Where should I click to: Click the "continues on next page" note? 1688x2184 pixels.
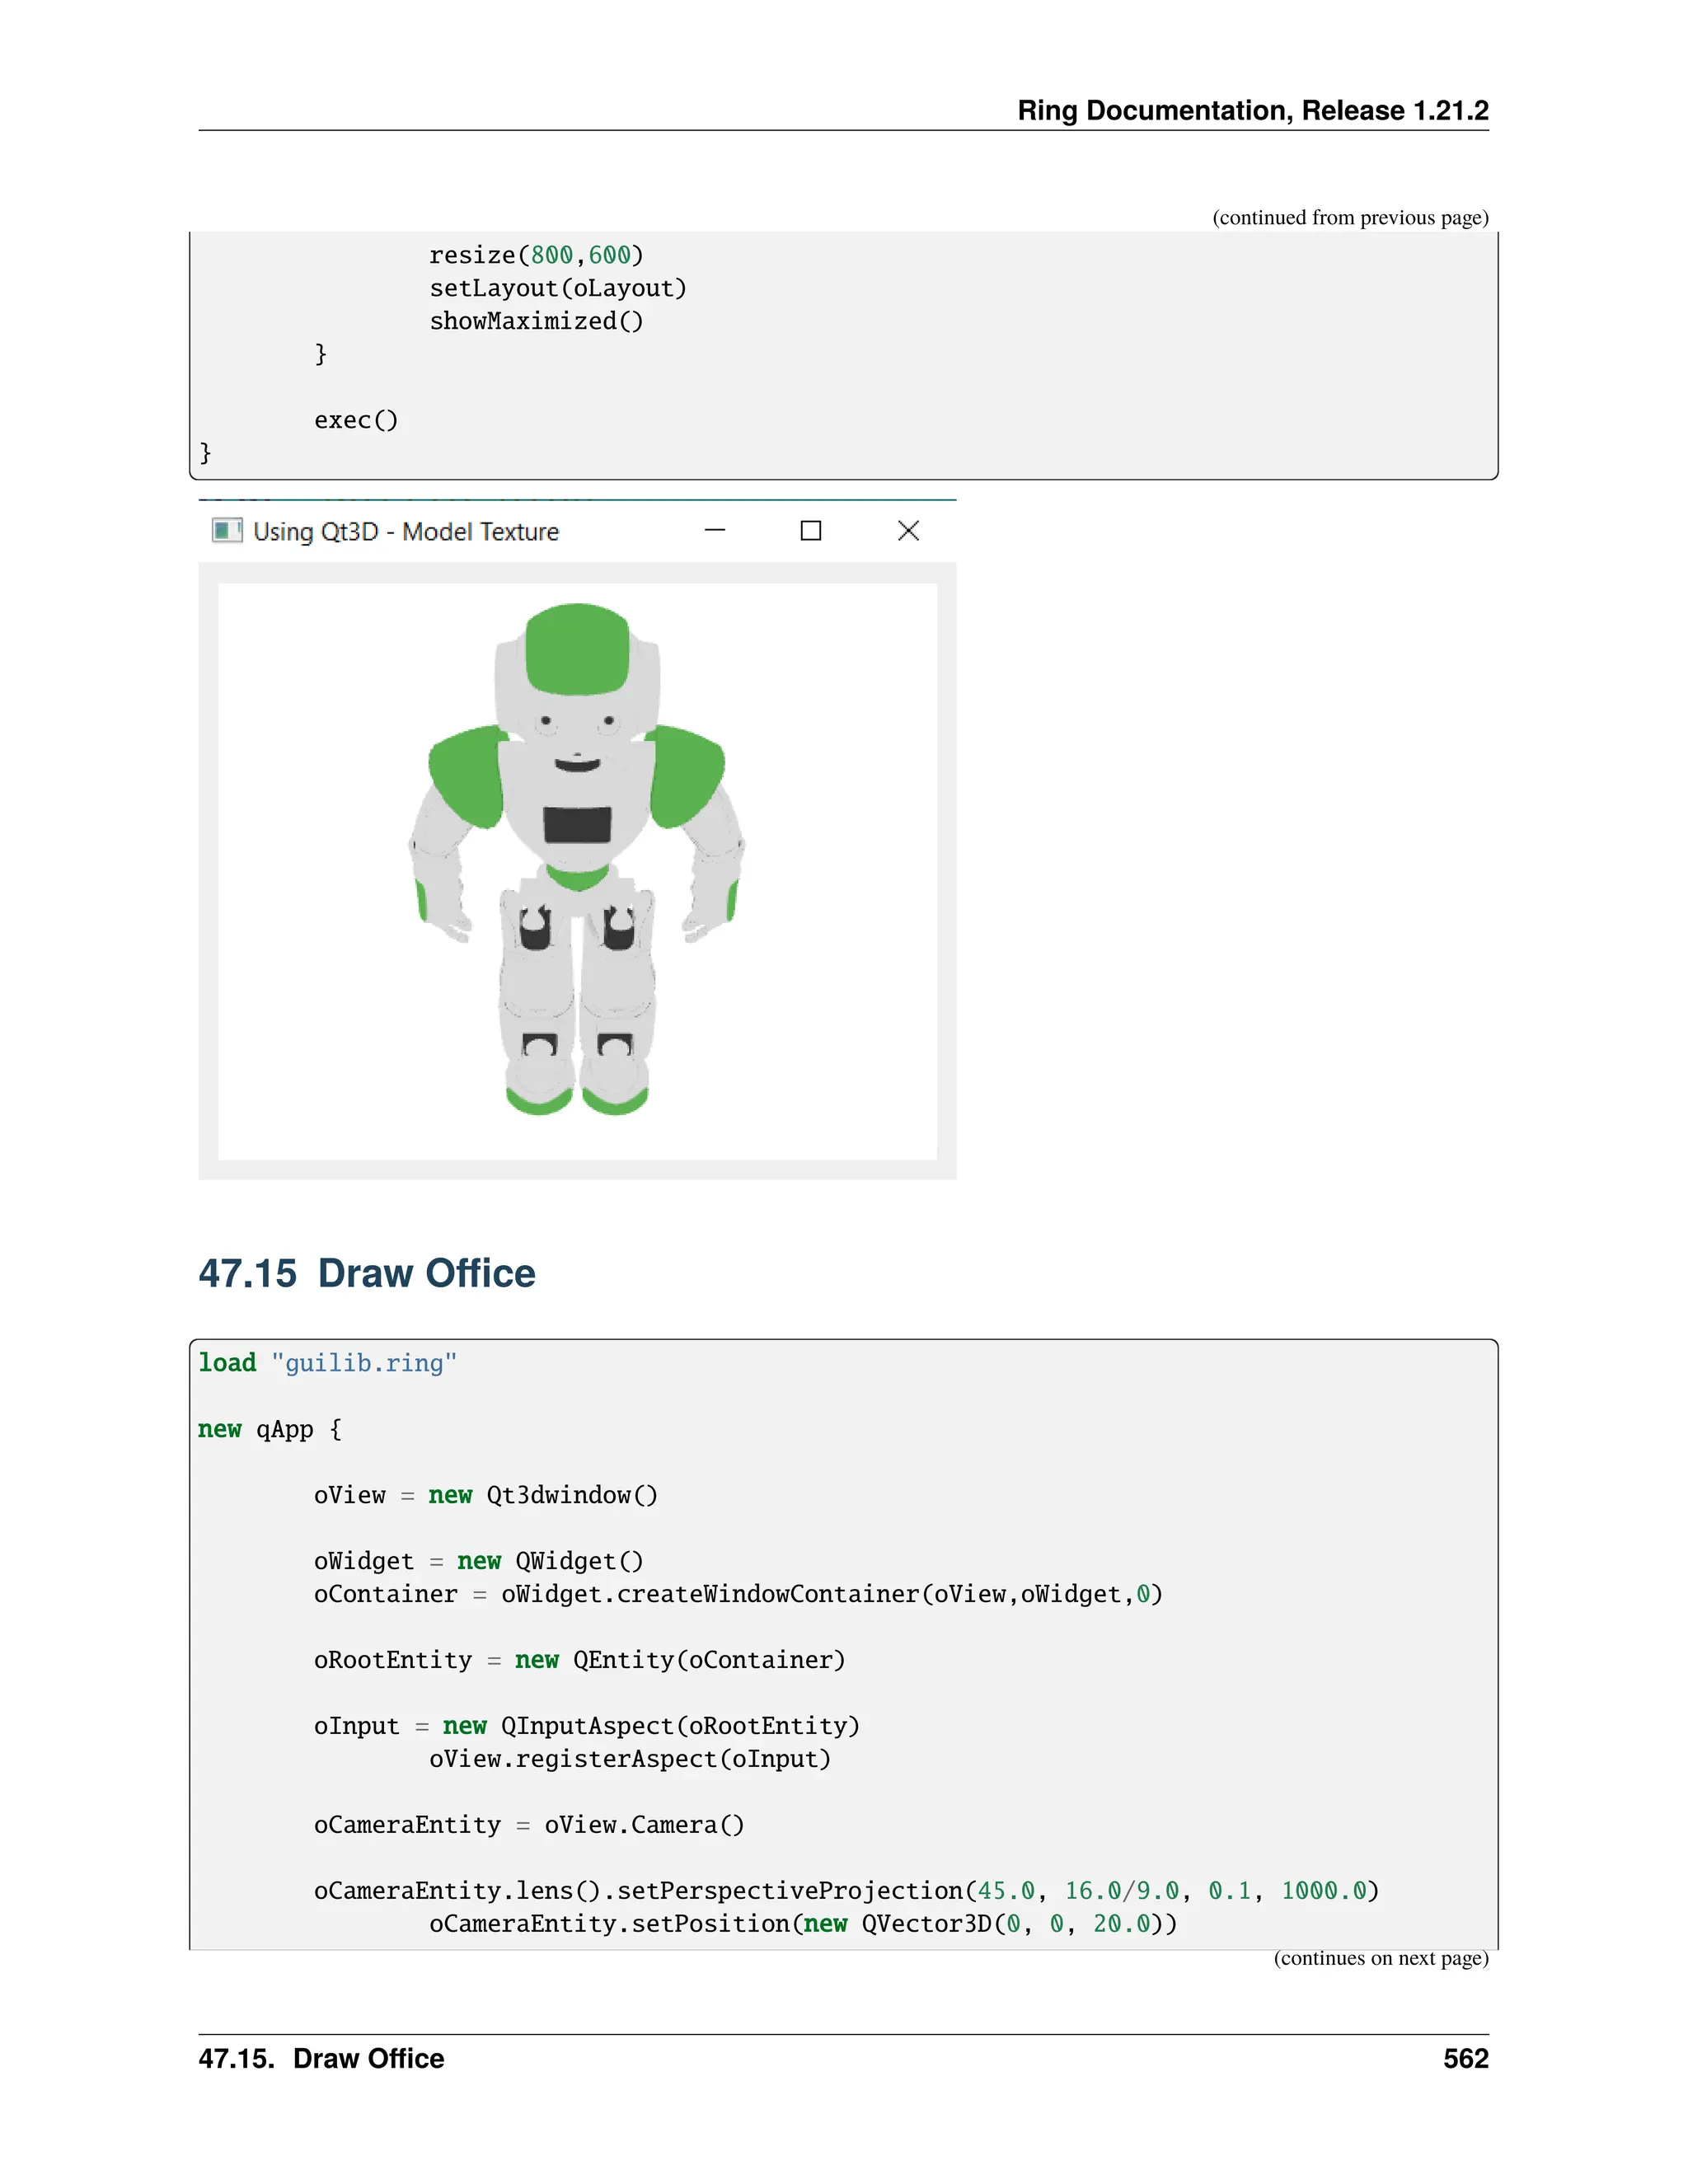(1380, 1958)
